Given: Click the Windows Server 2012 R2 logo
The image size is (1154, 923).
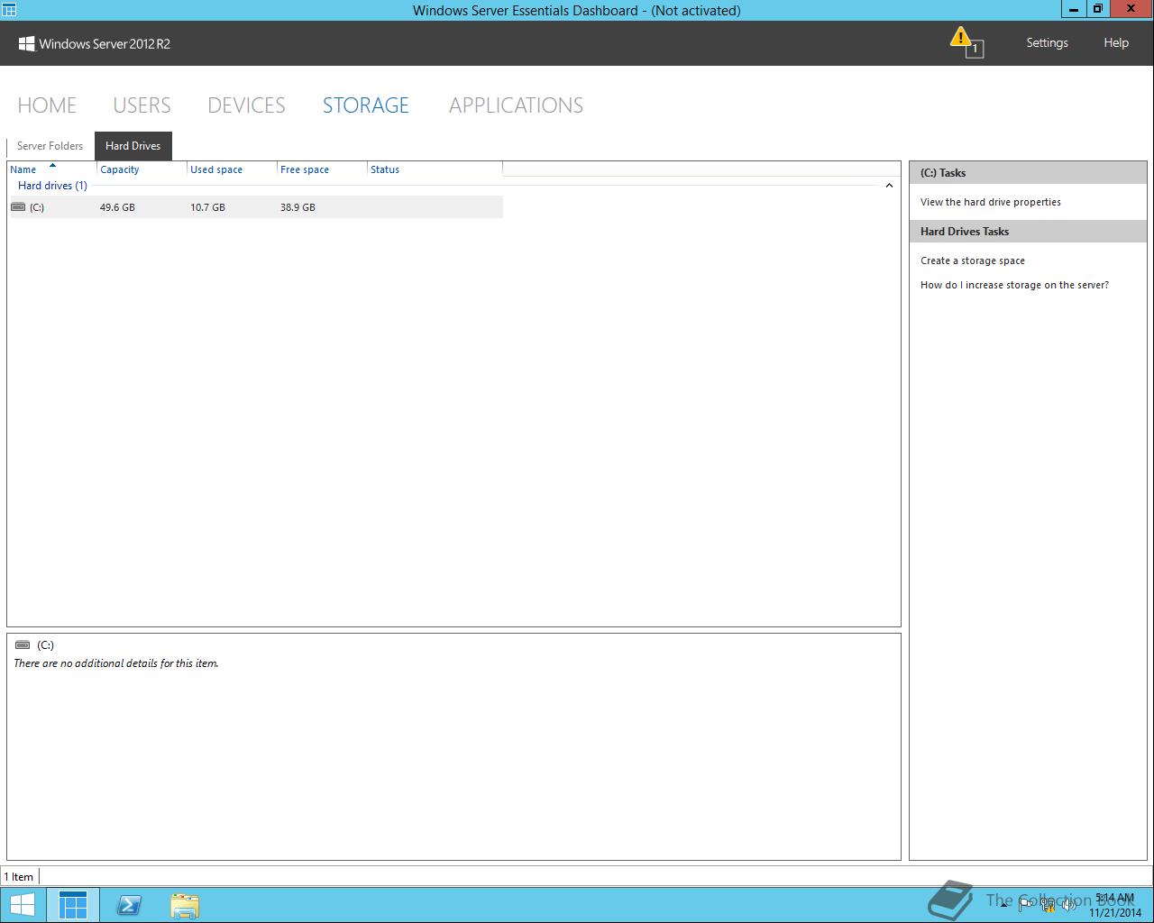Looking at the screenshot, I should click(x=95, y=43).
